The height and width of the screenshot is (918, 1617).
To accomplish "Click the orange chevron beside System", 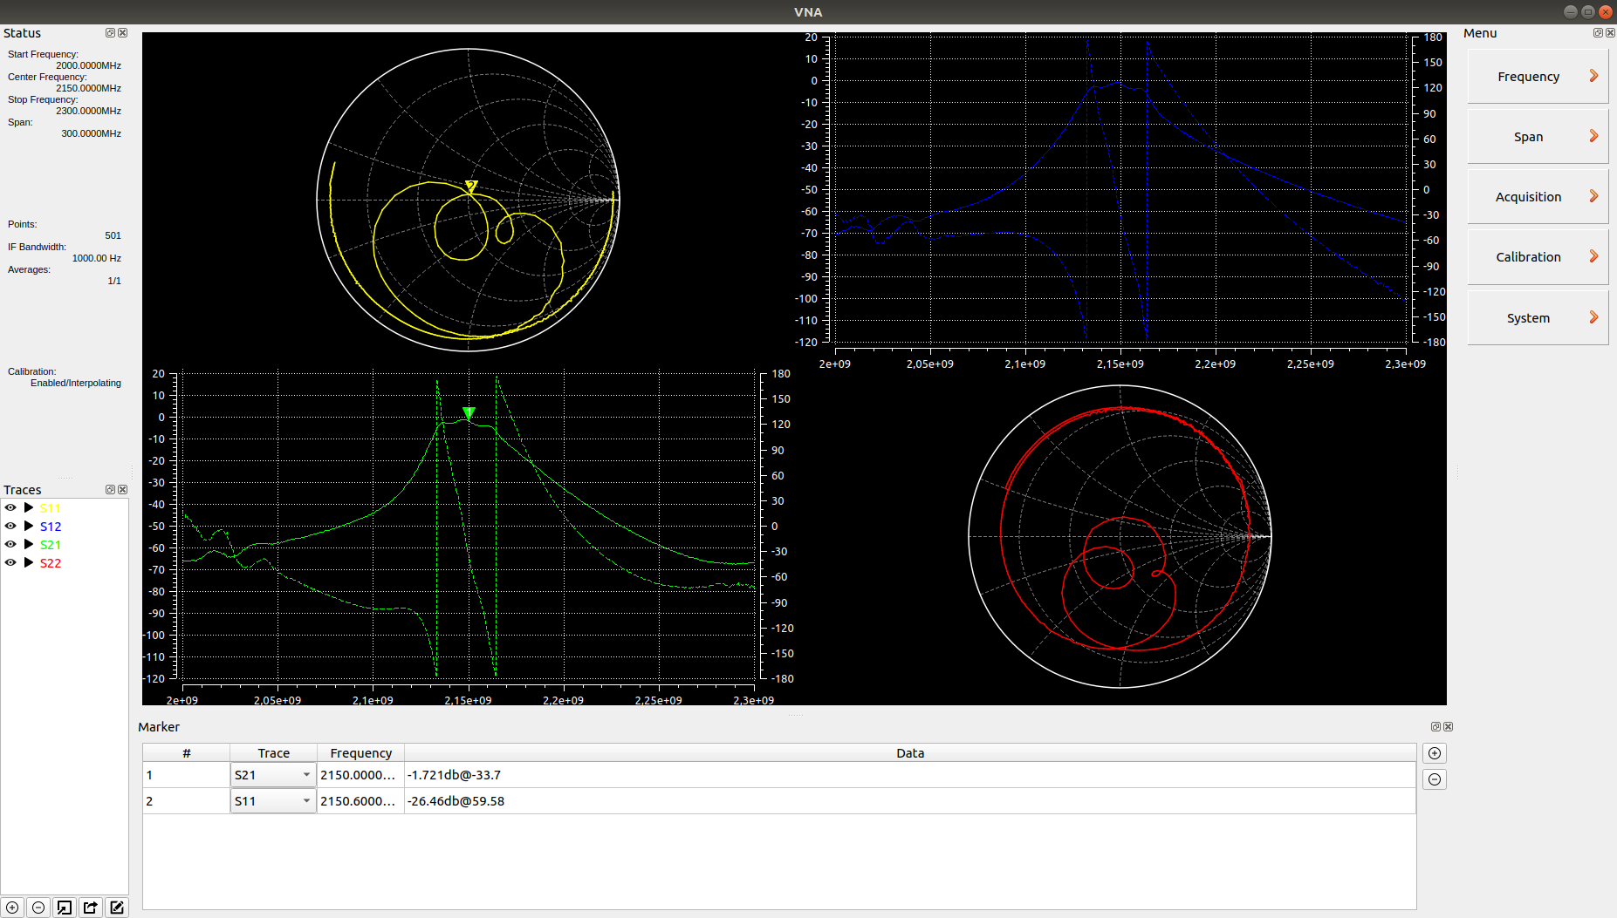I will (1593, 317).
